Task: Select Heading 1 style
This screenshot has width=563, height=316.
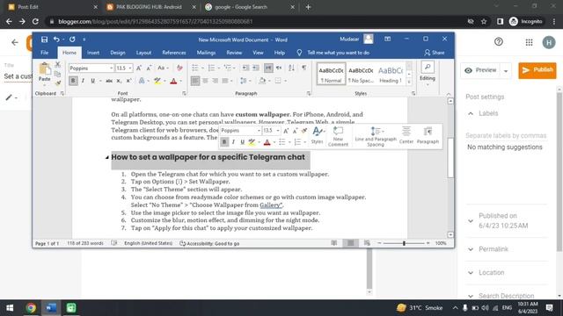Action: pos(391,74)
